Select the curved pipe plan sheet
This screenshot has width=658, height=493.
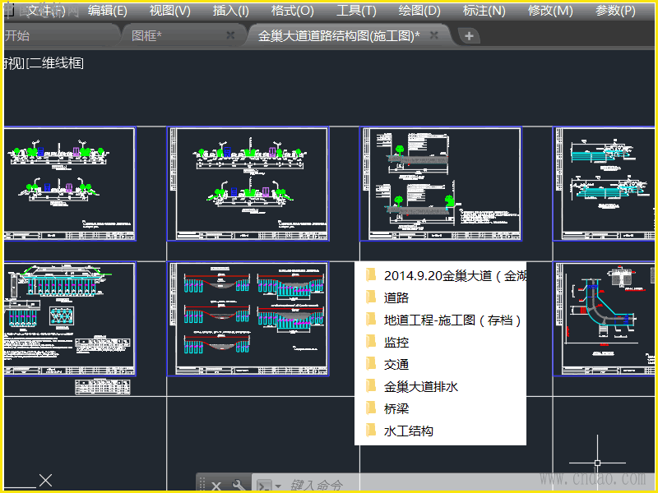tap(605, 319)
